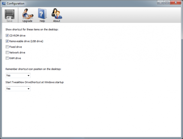Viewport: 183px width, 139px height.
Task: Click the Save floppy disk icon
Action: coord(9,14)
